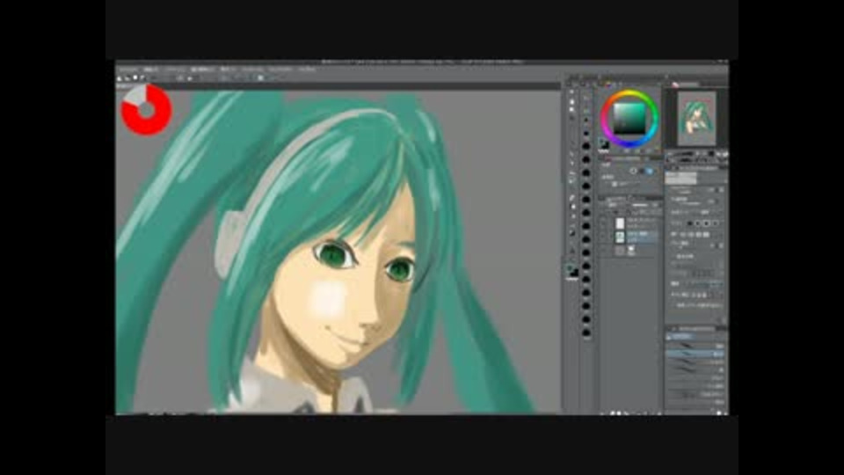Open the first menu in the menu bar
The image size is (844, 475).
click(x=128, y=69)
